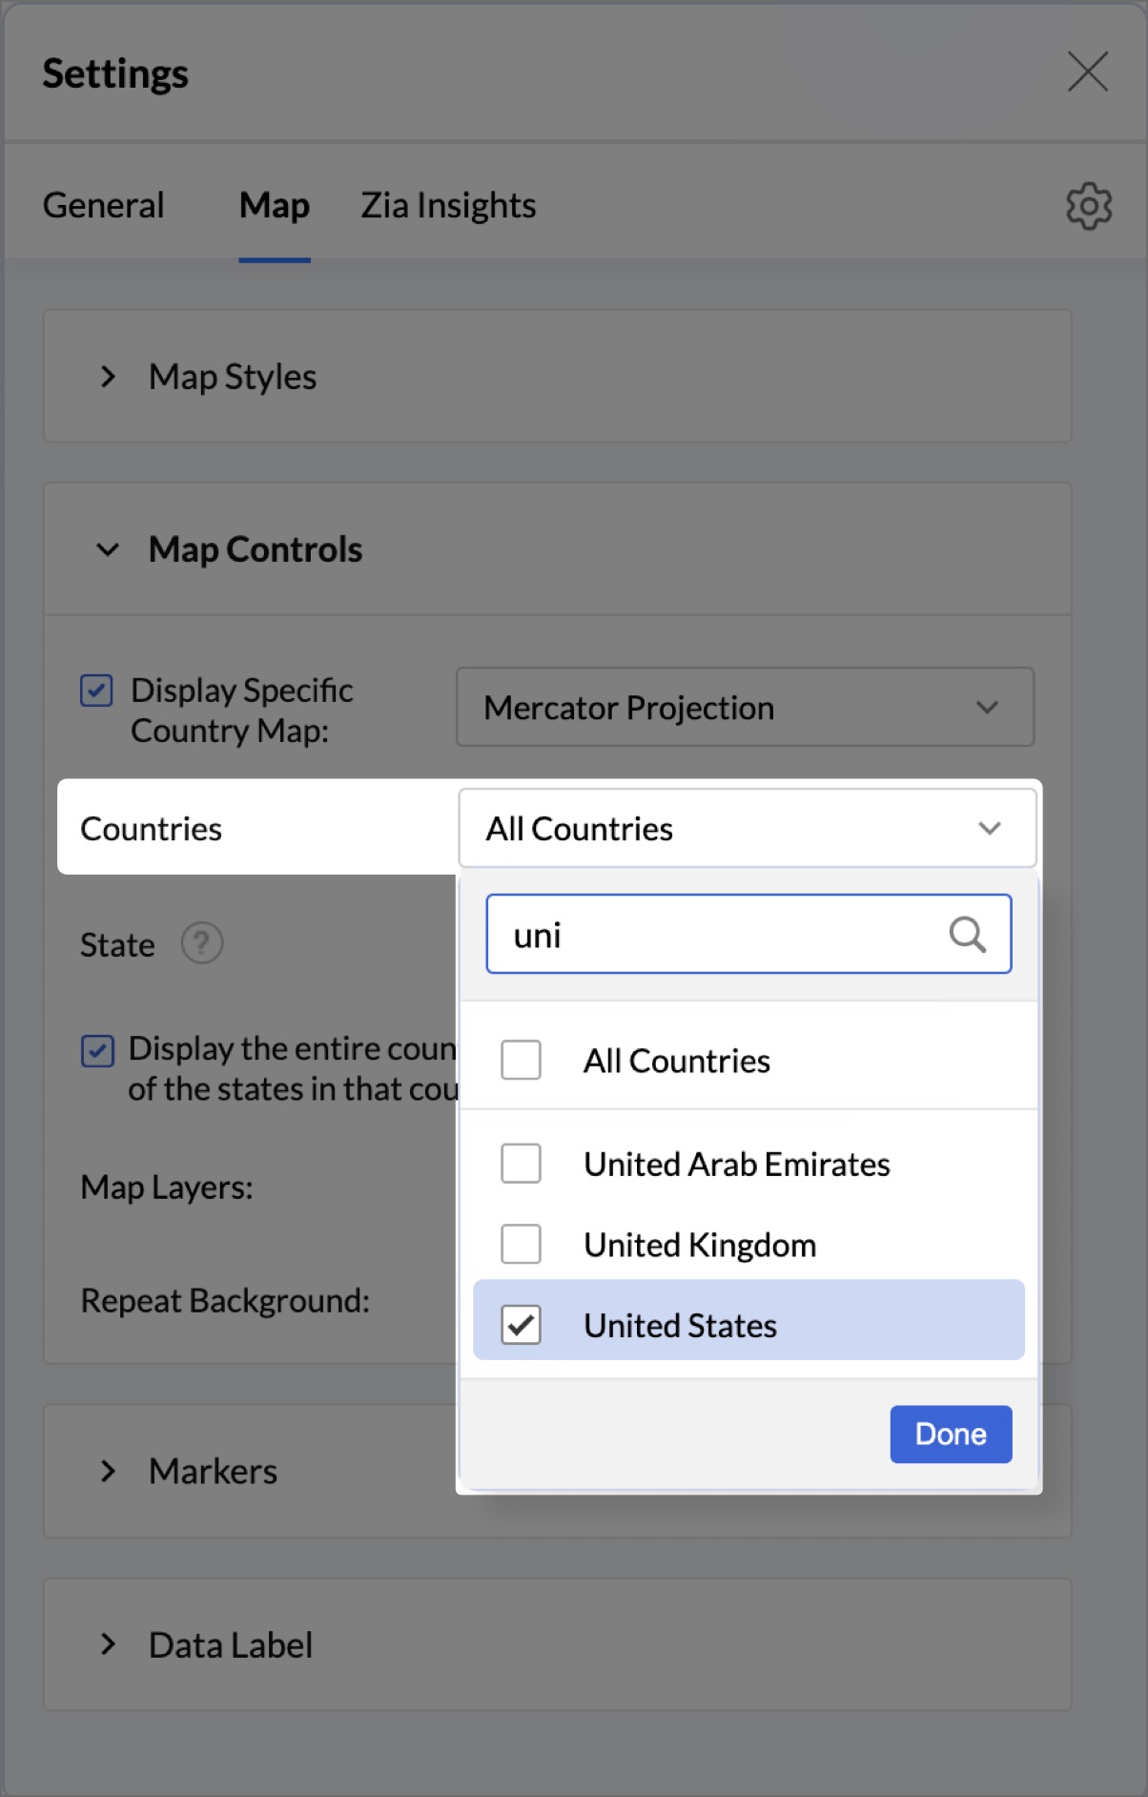Expand the Data Label section

[x=109, y=1644]
